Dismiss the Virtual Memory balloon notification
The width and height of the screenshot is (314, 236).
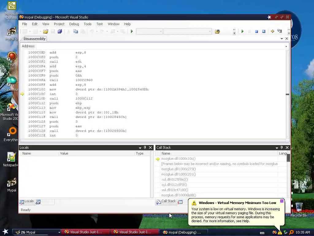click(281, 201)
